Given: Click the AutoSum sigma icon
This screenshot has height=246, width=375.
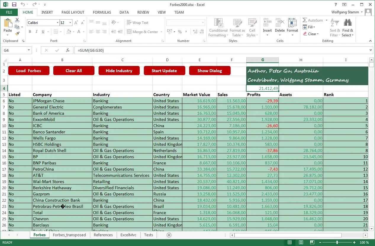Looking at the screenshot, I should pos(305,20).
